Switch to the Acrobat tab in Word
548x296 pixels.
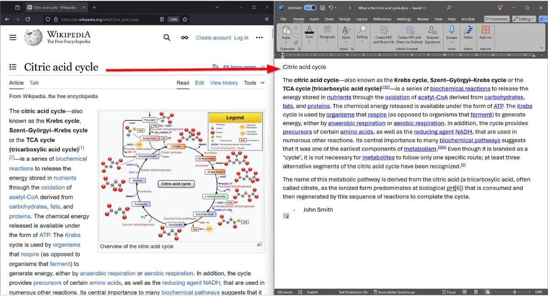tap(468, 19)
